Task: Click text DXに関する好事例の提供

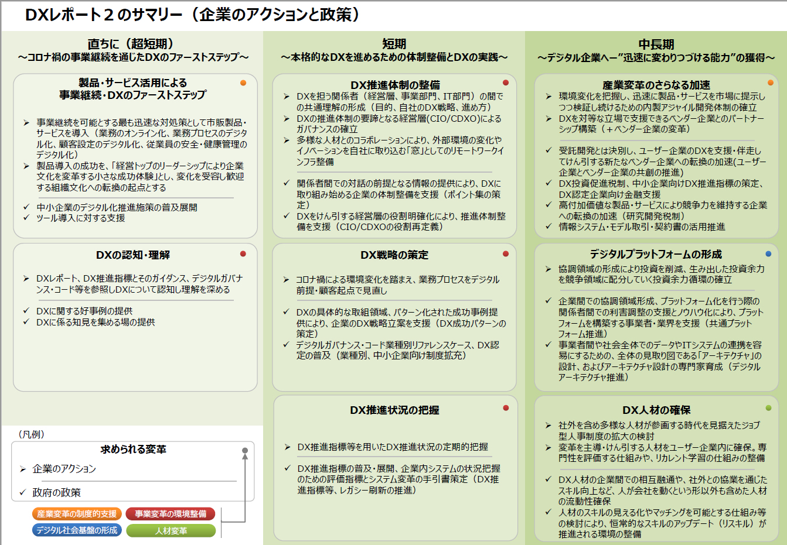Action: (84, 311)
